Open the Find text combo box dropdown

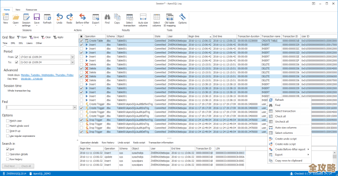tap(76, 107)
